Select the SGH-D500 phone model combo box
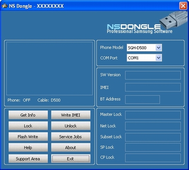Screen dimensions: 189x170 tap(144, 48)
